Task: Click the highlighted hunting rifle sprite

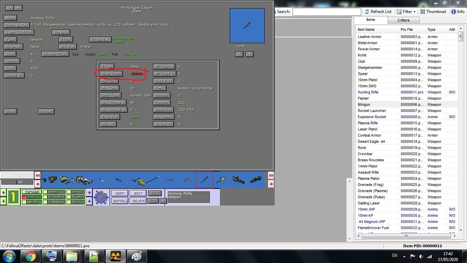Action: (204, 180)
